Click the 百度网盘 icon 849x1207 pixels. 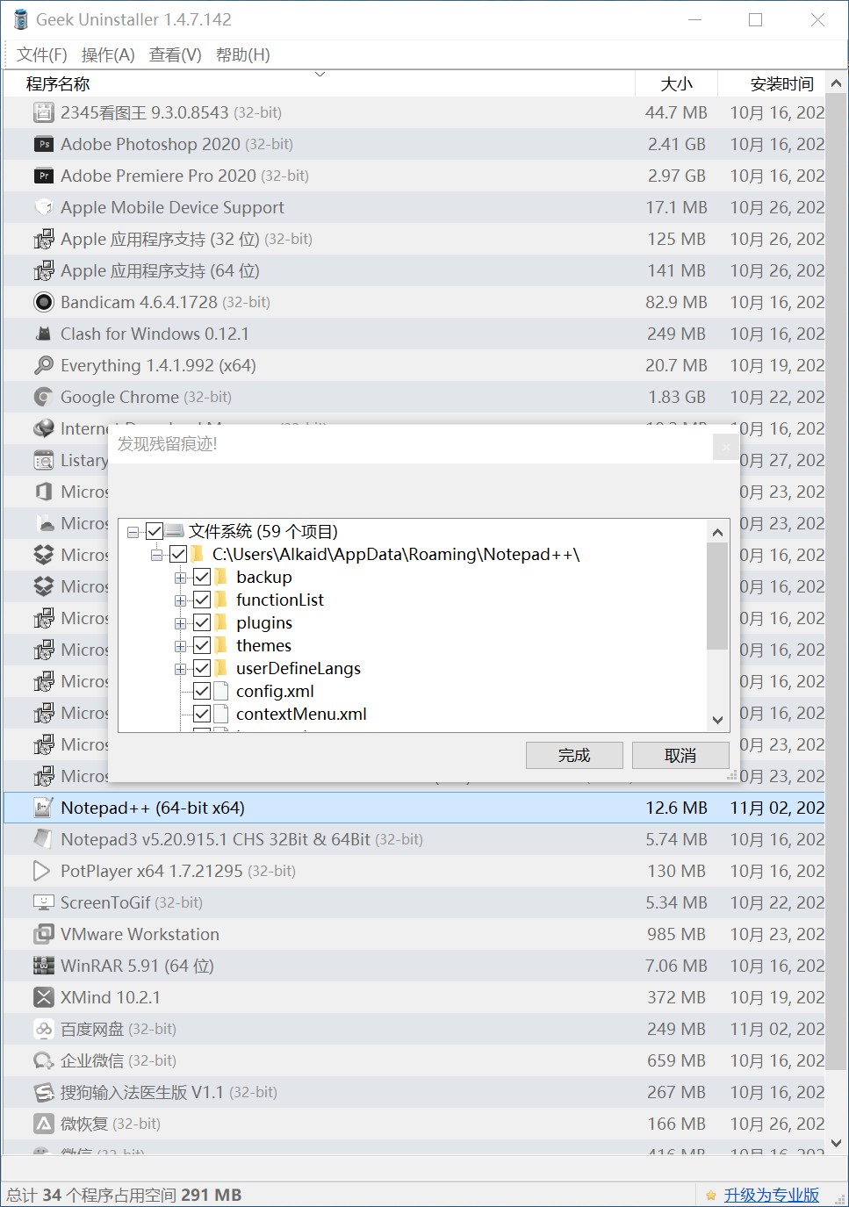tap(44, 1029)
